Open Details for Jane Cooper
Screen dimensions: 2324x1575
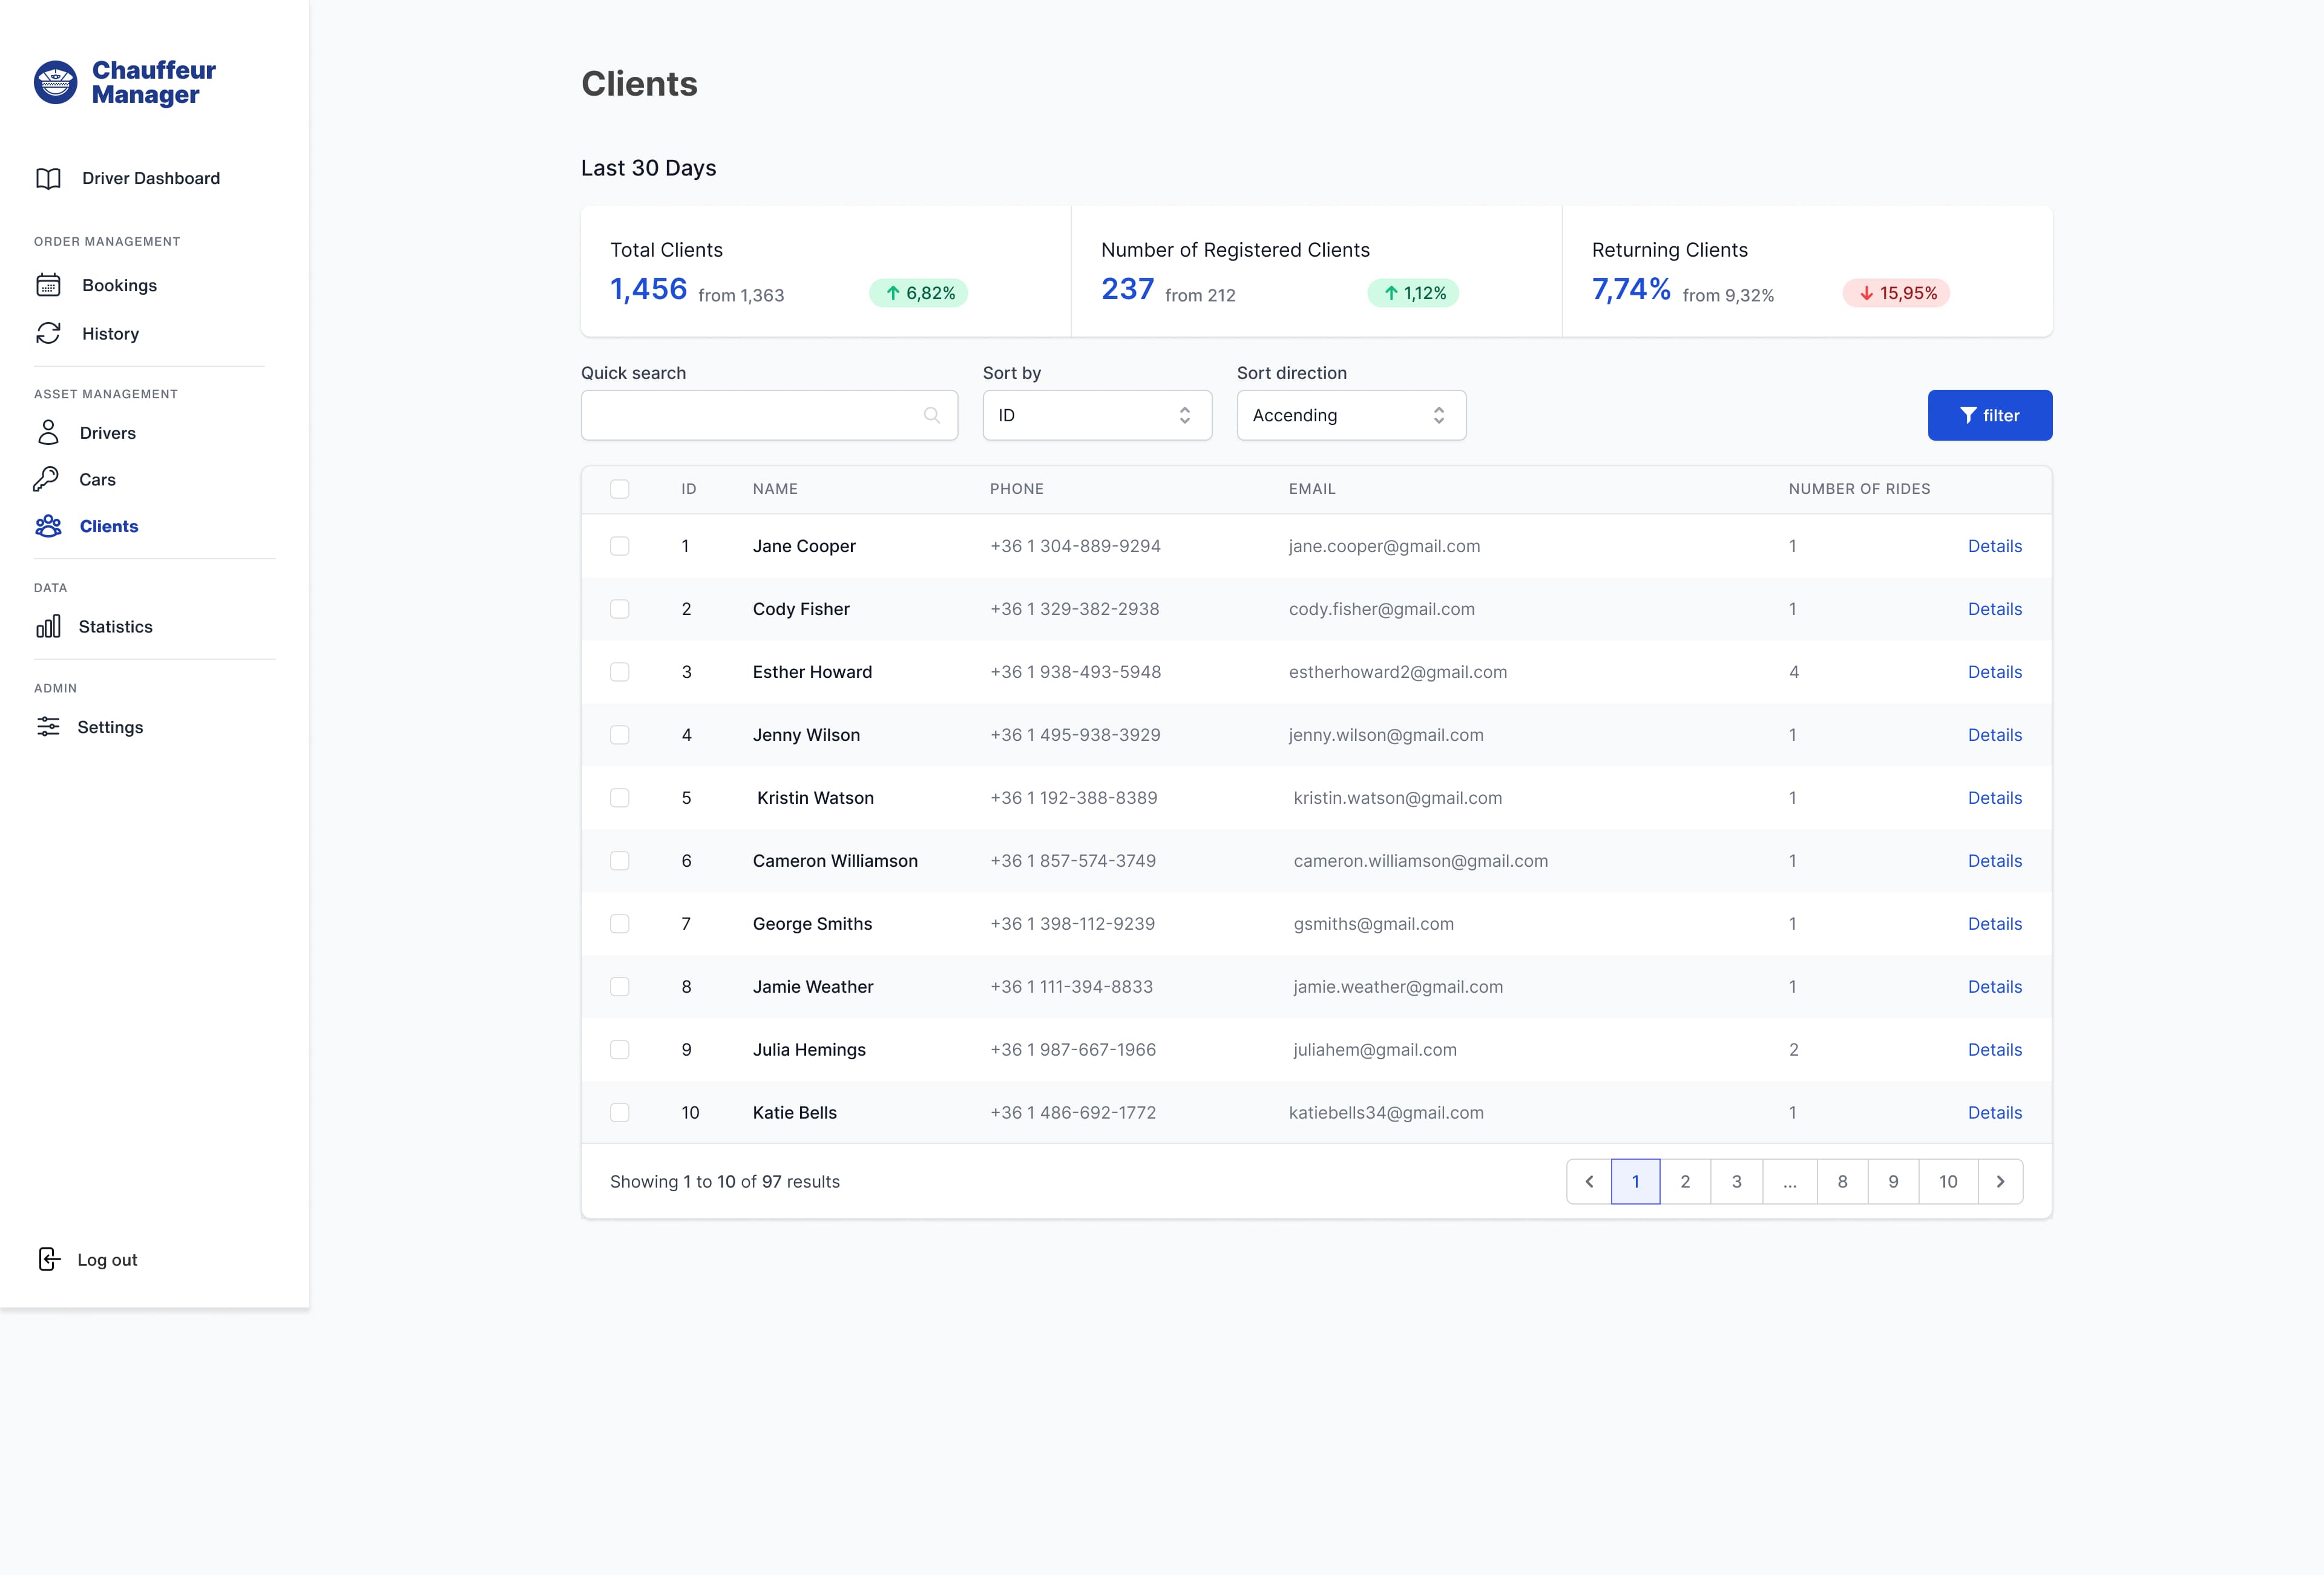point(1994,546)
